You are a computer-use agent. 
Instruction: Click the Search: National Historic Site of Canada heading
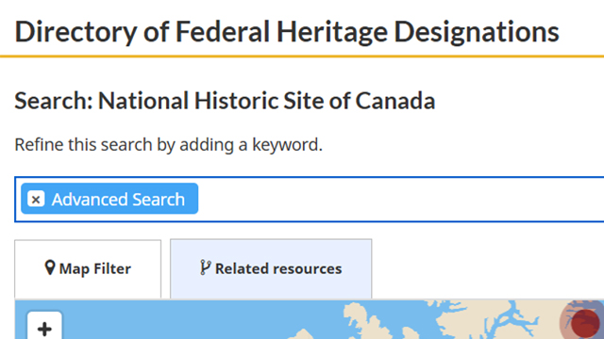click(225, 101)
